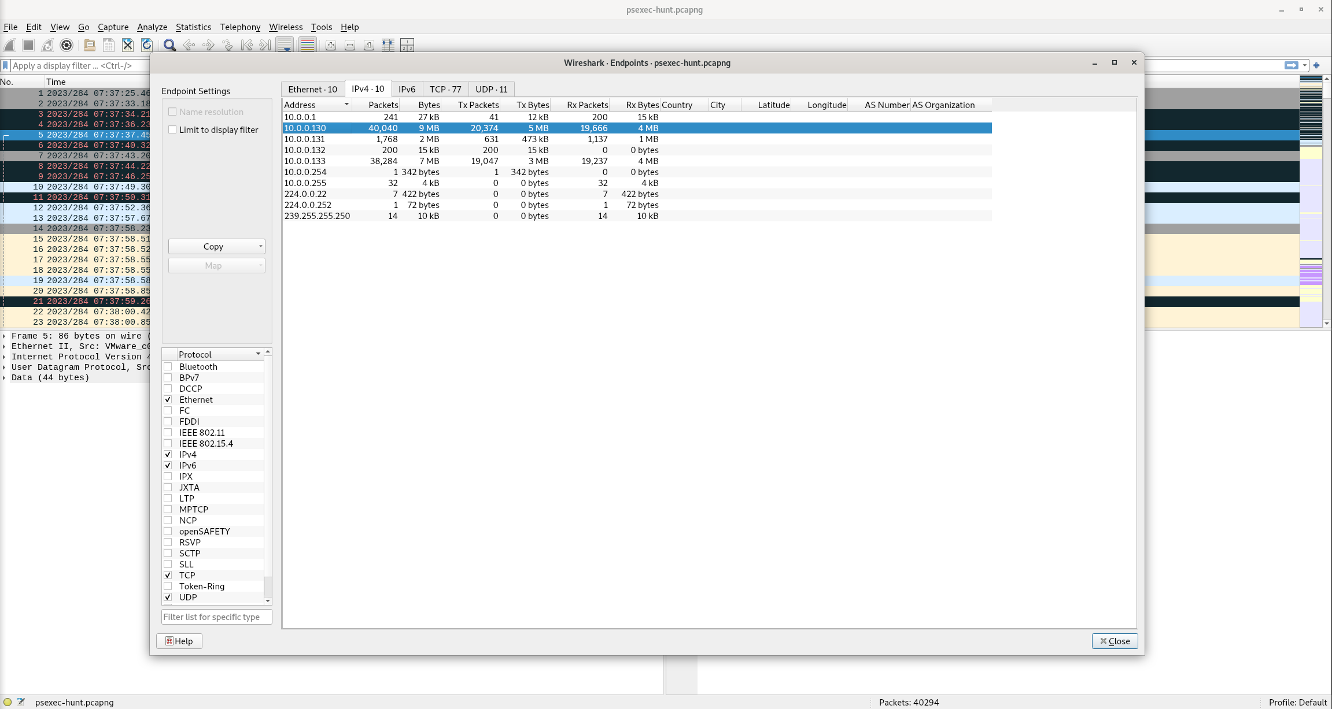
Task: Sort endpoints by Tx Bytes column
Action: tap(525, 105)
